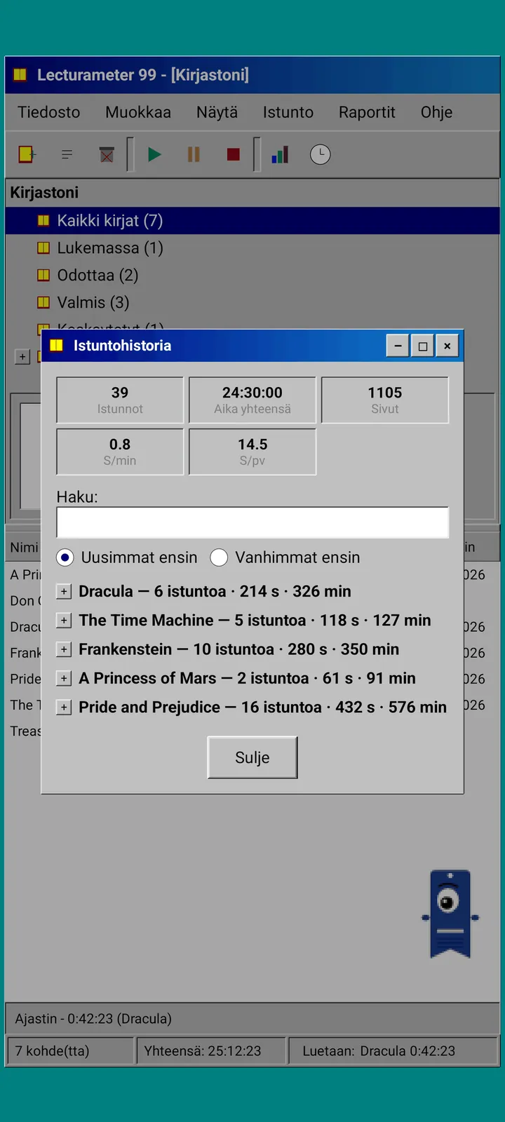Click the add new book toolbar icon
Viewport: 505px width, 1122px height.
tap(27, 154)
